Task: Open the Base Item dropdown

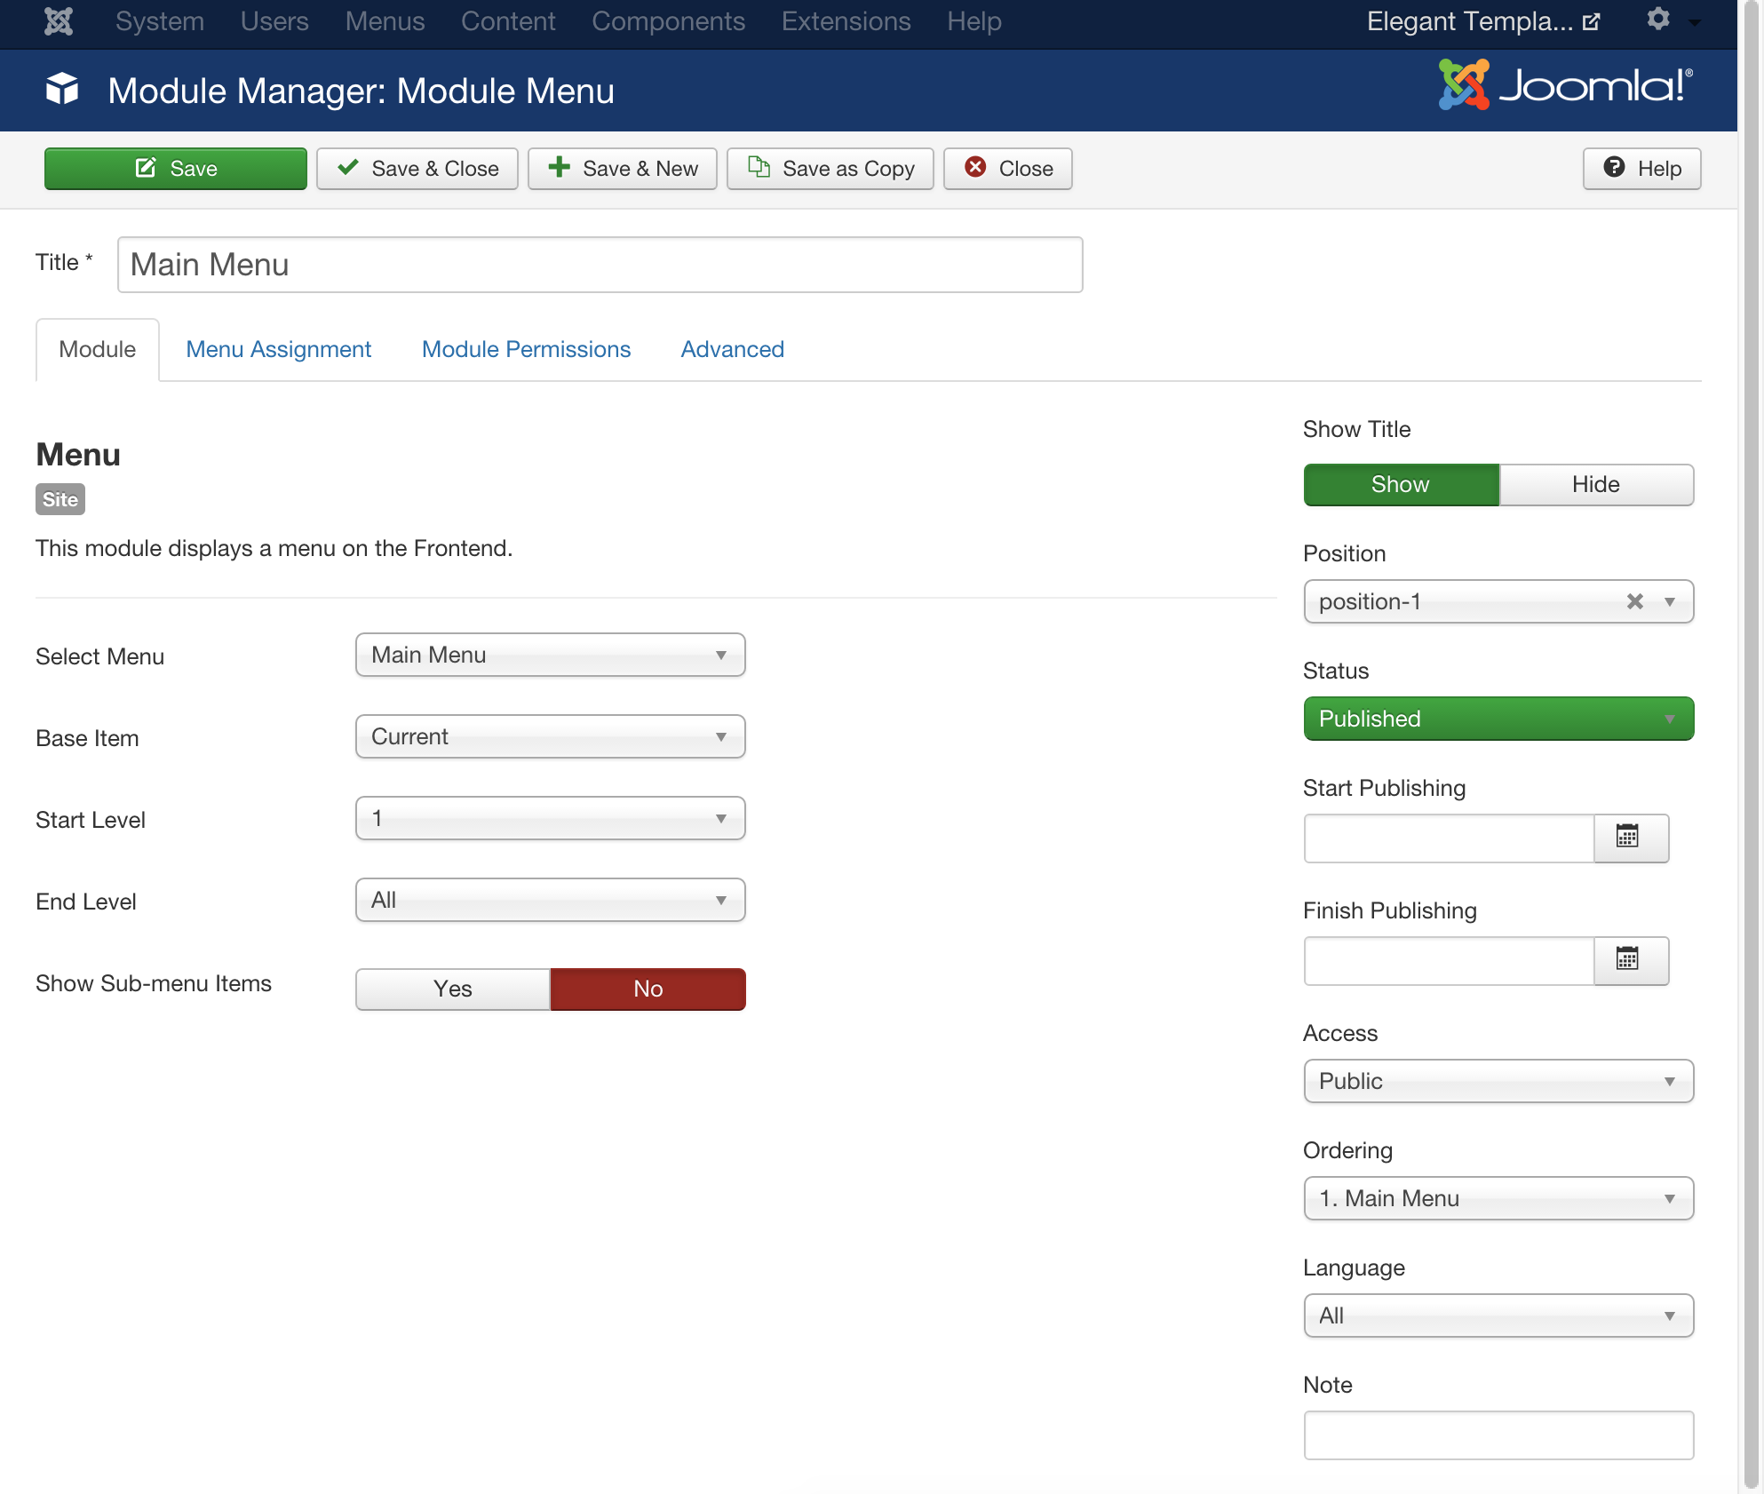Action: (x=551, y=736)
